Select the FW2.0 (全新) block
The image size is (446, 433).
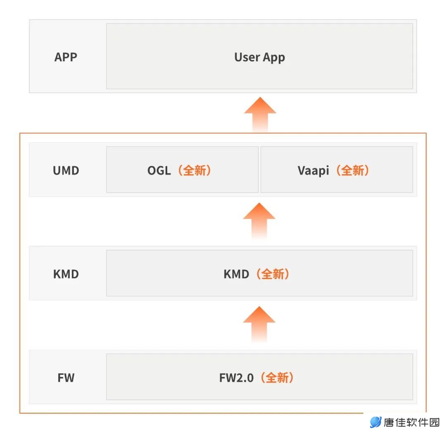coord(259,377)
